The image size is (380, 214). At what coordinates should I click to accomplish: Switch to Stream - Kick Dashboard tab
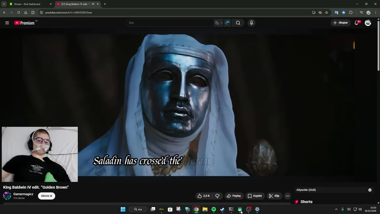[27, 4]
